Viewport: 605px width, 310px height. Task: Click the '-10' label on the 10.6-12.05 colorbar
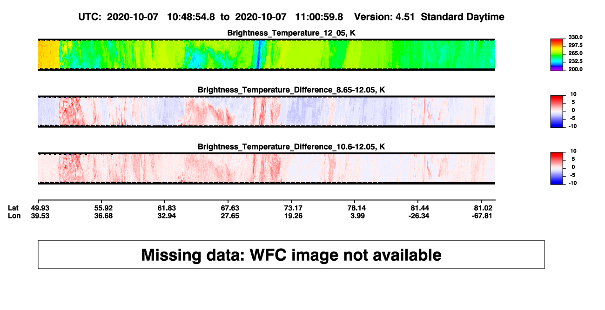click(x=572, y=183)
